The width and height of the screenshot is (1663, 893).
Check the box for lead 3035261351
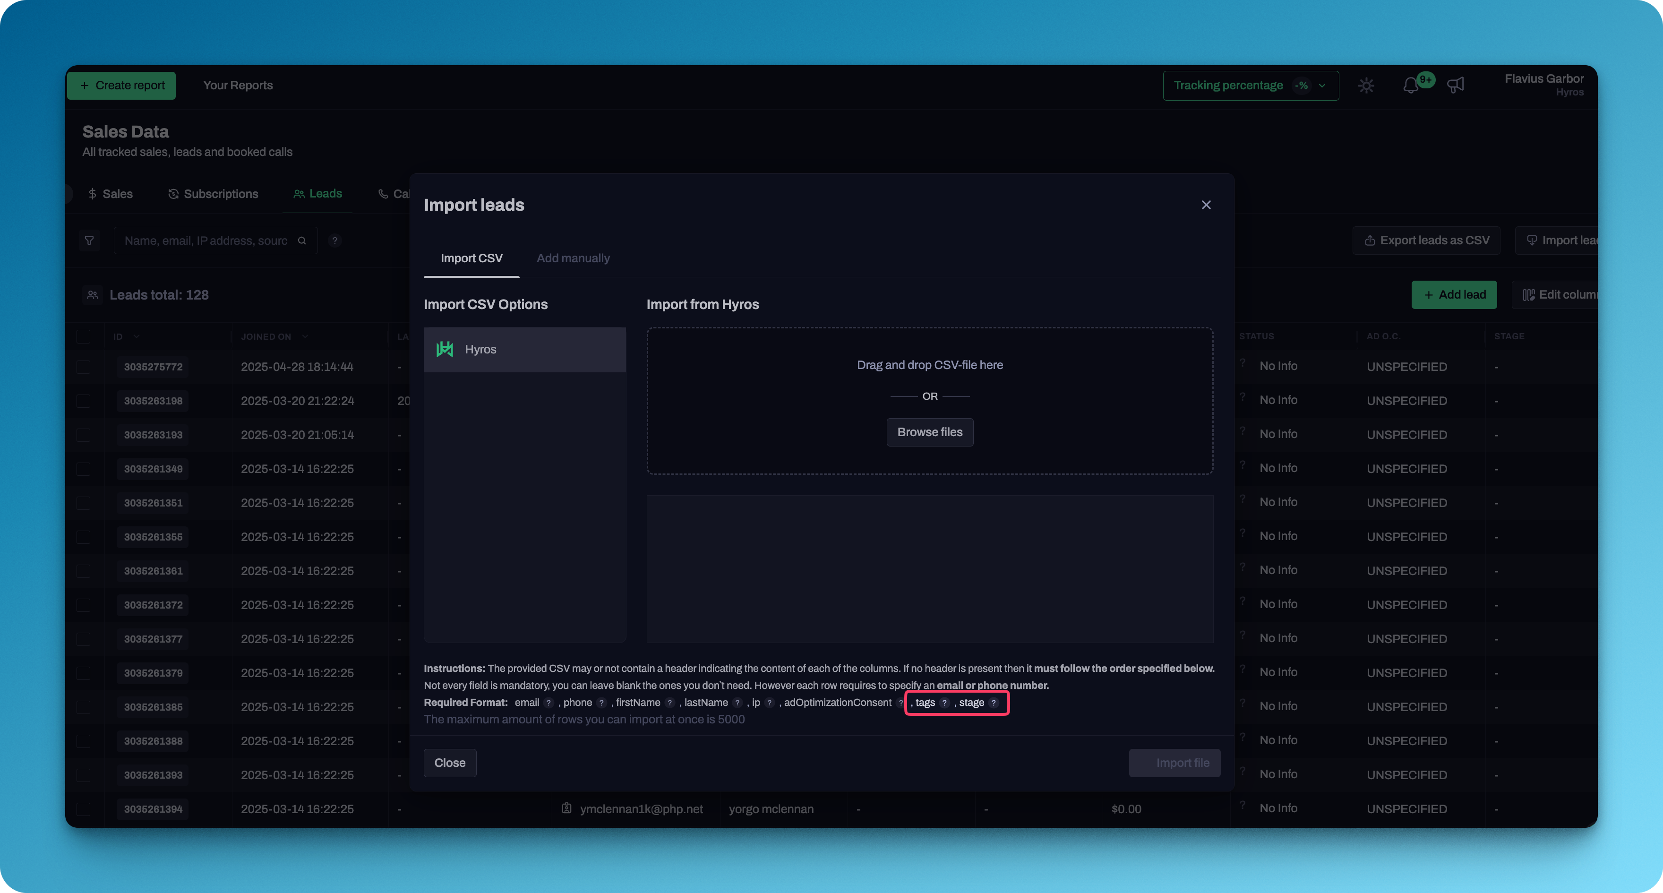(83, 503)
